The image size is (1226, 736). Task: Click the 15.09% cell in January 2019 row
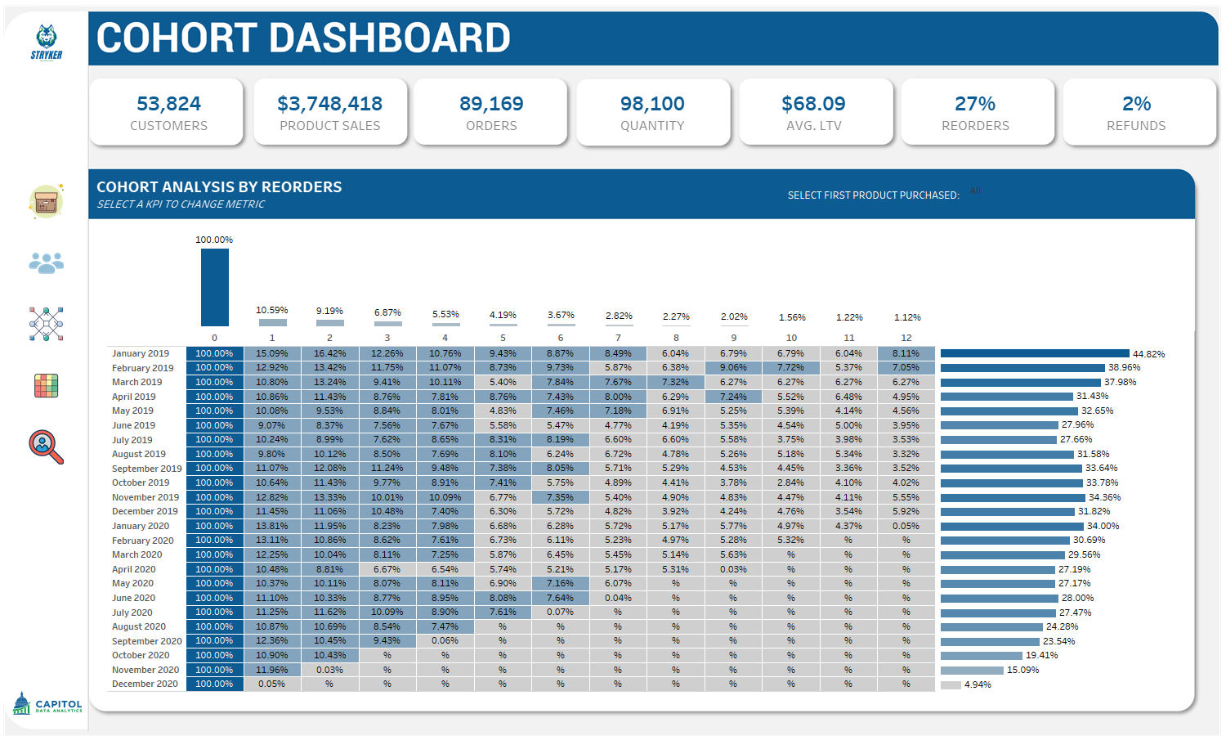272,353
